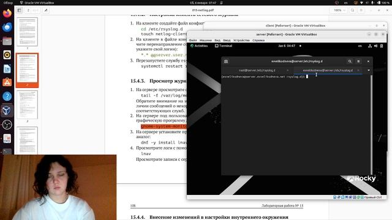The image size is (392, 220).
Task: Click the guest volume icon
Action: tap(375, 46)
